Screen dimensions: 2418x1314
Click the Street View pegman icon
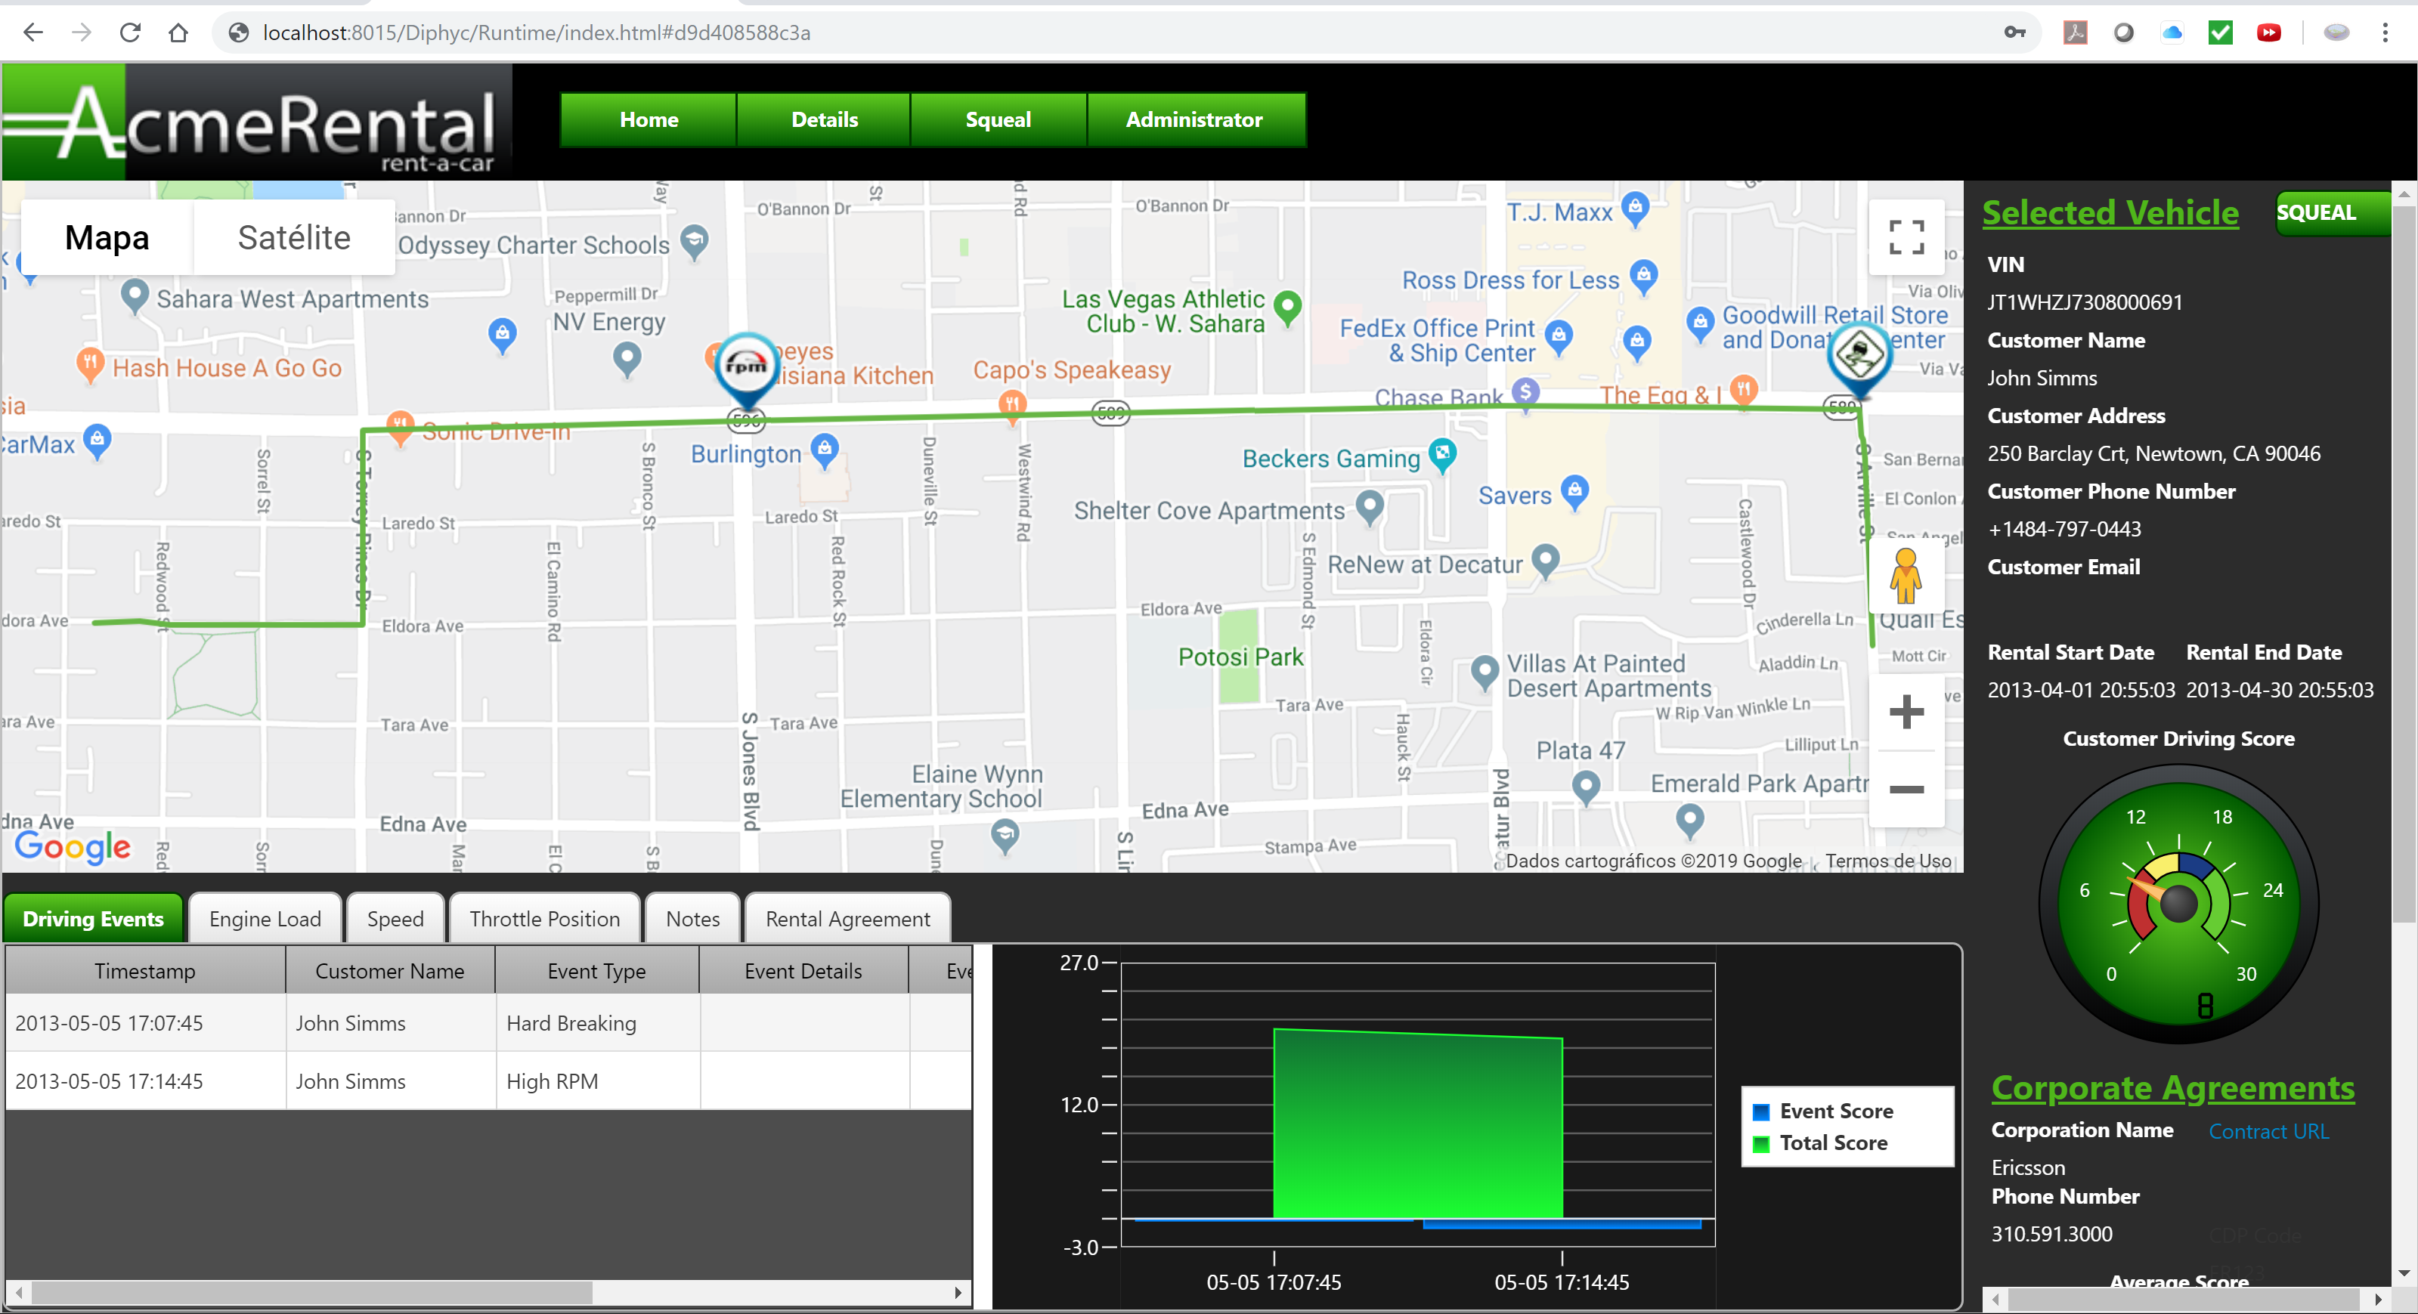coord(1906,577)
